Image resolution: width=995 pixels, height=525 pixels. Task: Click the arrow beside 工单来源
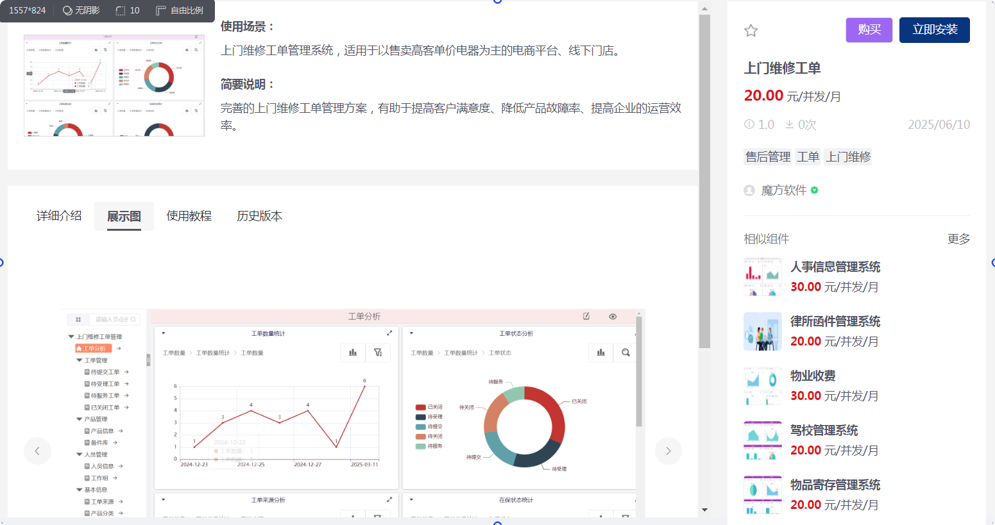(121, 501)
